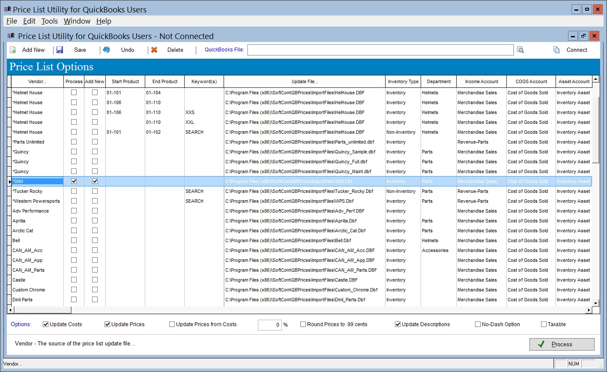This screenshot has height=372, width=607.
Task: Open the Tools menu
Action: (49, 21)
